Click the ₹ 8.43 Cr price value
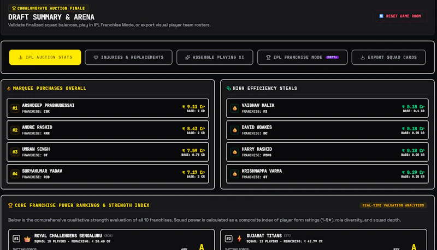437x250 pixels. (193, 129)
